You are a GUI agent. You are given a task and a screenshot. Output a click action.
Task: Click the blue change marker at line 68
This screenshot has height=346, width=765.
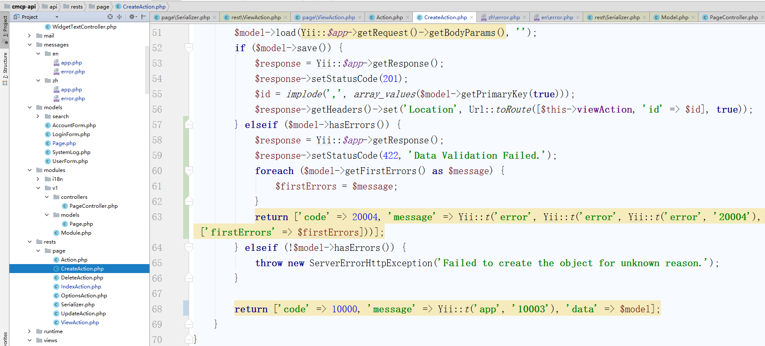click(x=186, y=308)
